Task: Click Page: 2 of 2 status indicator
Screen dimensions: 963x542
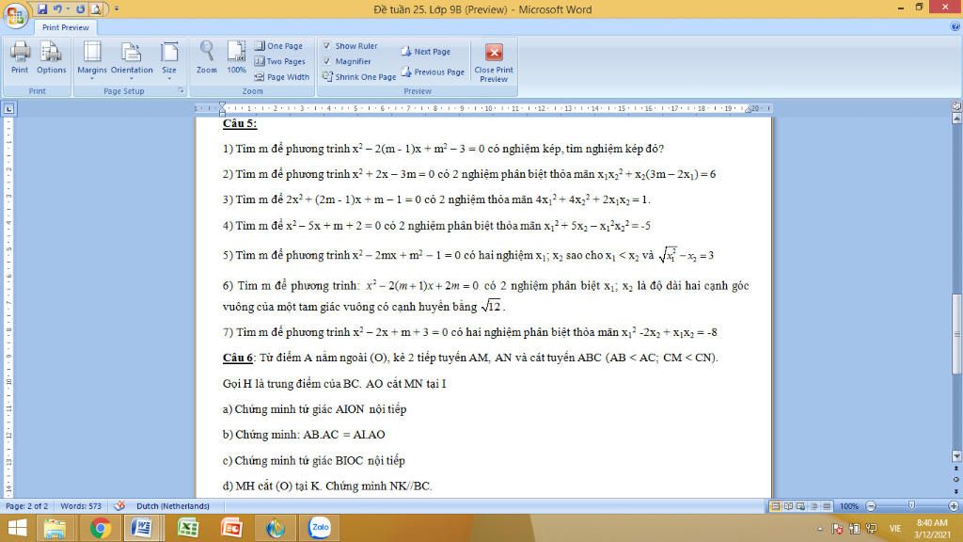Action: [26, 506]
